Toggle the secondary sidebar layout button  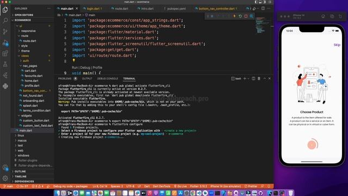click(264, 2)
